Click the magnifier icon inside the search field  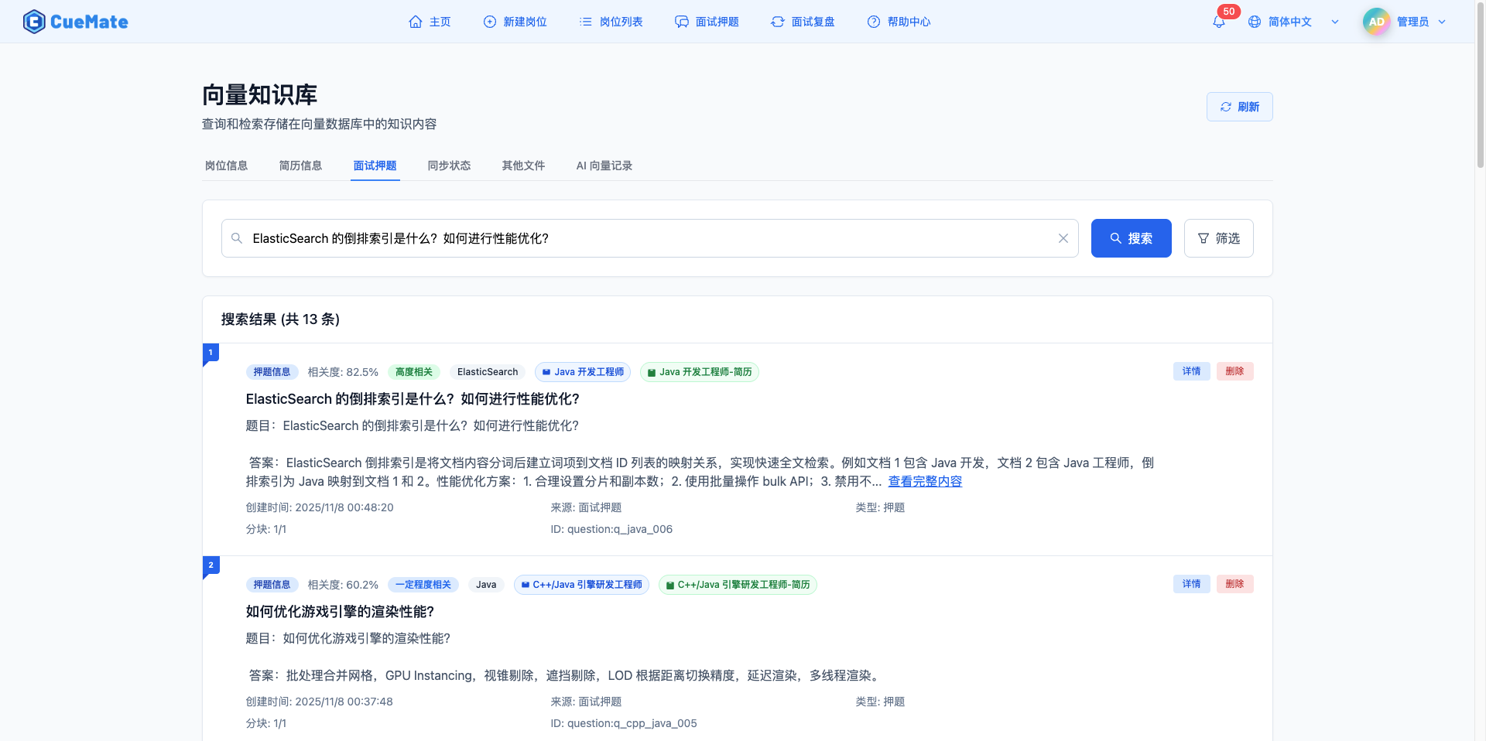(x=237, y=238)
